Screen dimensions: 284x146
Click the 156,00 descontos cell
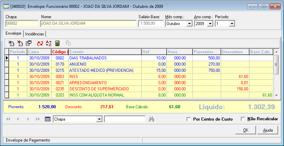coord(235,89)
